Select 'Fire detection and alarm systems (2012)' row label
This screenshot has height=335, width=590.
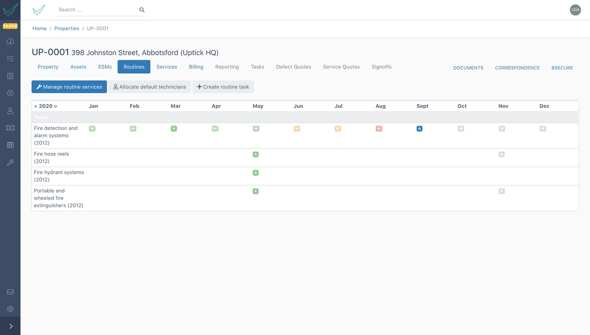(x=56, y=135)
